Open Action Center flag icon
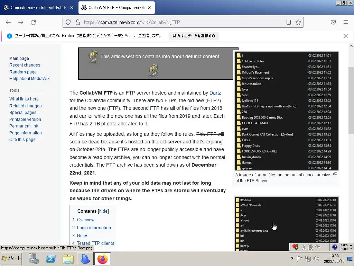Viewport: 354px width, 266px height. pyautogui.click(x=299, y=258)
